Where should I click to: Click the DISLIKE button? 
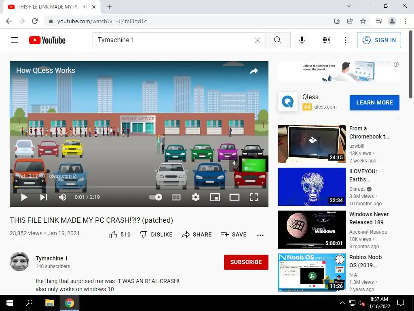[156, 234]
